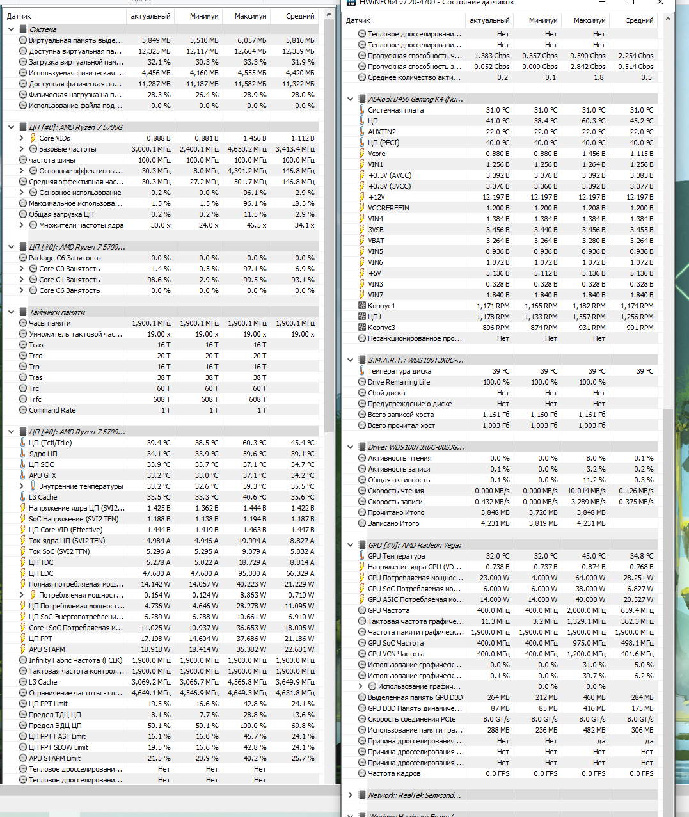Click the thermometer icon for GPU Температура
The height and width of the screenshot is (817, 689).
pyautogui.click(x=362, y=556)
